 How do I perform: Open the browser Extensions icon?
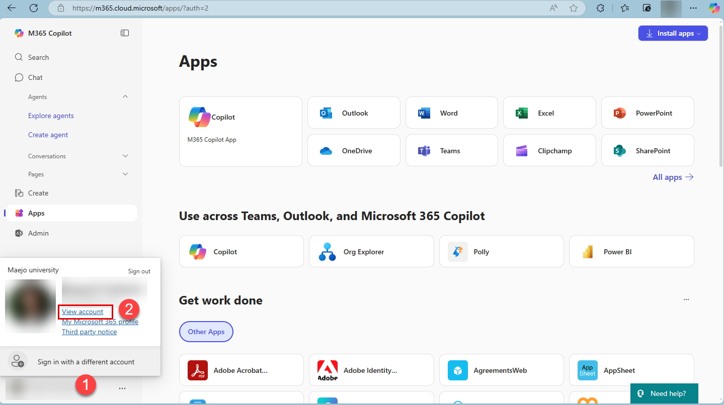tap(600, 8)
